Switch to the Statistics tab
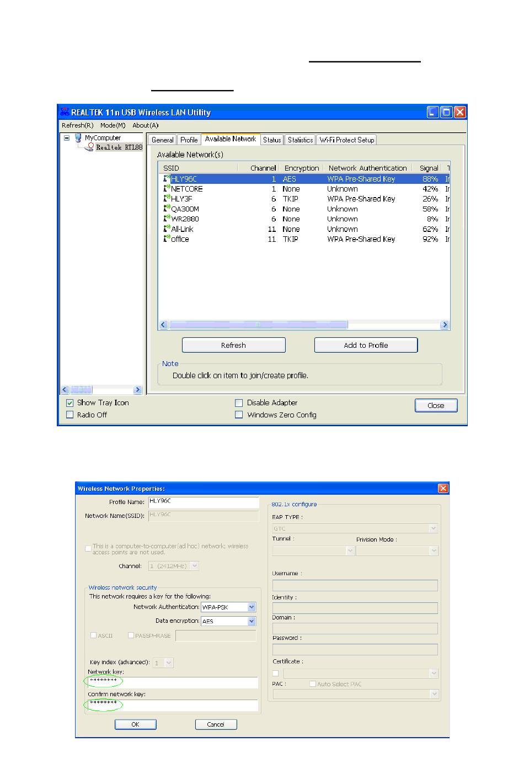 pyautogui.click(x=301, y=140)
